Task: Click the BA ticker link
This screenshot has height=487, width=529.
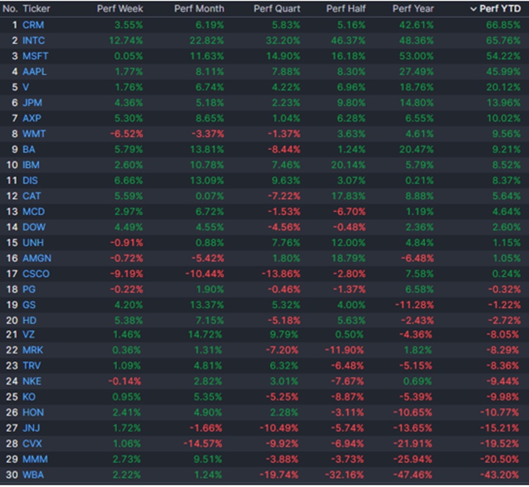Action: 29,149
